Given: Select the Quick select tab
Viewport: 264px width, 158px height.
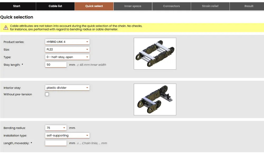Looking at the screenshot, I should coord(94,6).
